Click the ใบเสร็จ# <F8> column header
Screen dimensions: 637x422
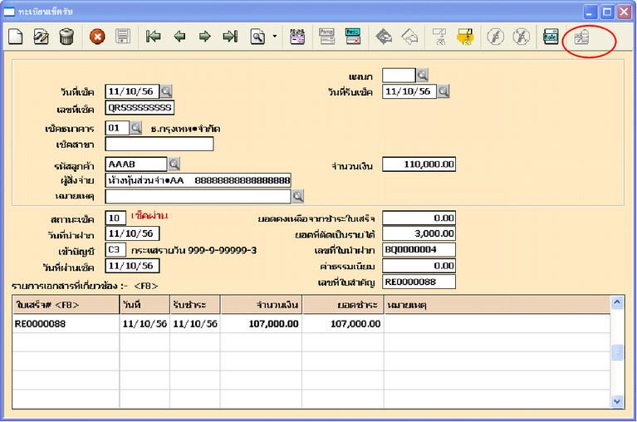point(65,305)
